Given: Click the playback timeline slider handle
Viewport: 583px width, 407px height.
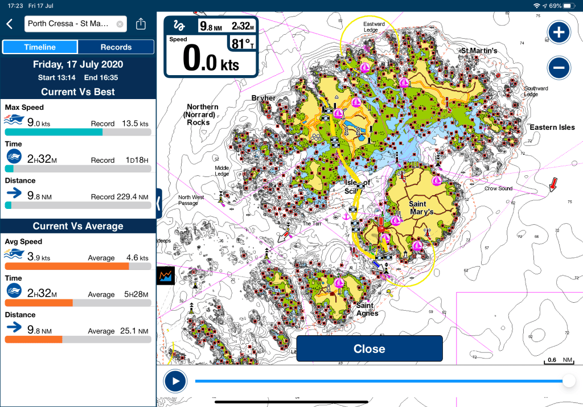Looking at the screenshot, I should 568,381.
